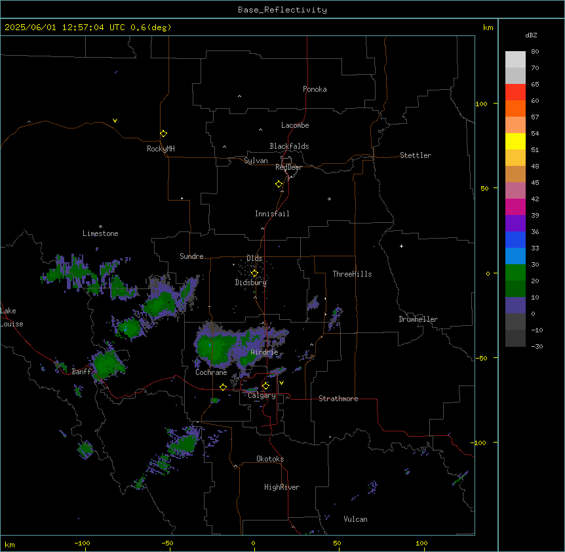Click the asterisk marker above Limestone
This screenshot has width=565, height=552.
point(100,227)
